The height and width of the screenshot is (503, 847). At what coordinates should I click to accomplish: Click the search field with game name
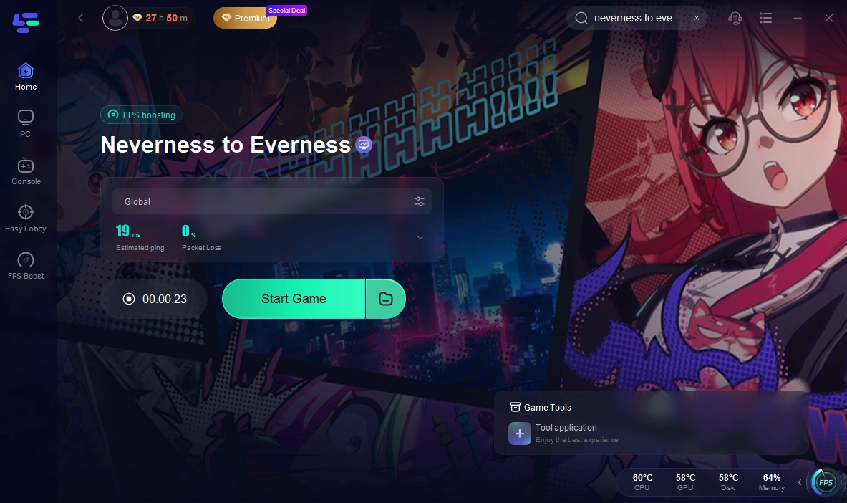pos(637,18)
